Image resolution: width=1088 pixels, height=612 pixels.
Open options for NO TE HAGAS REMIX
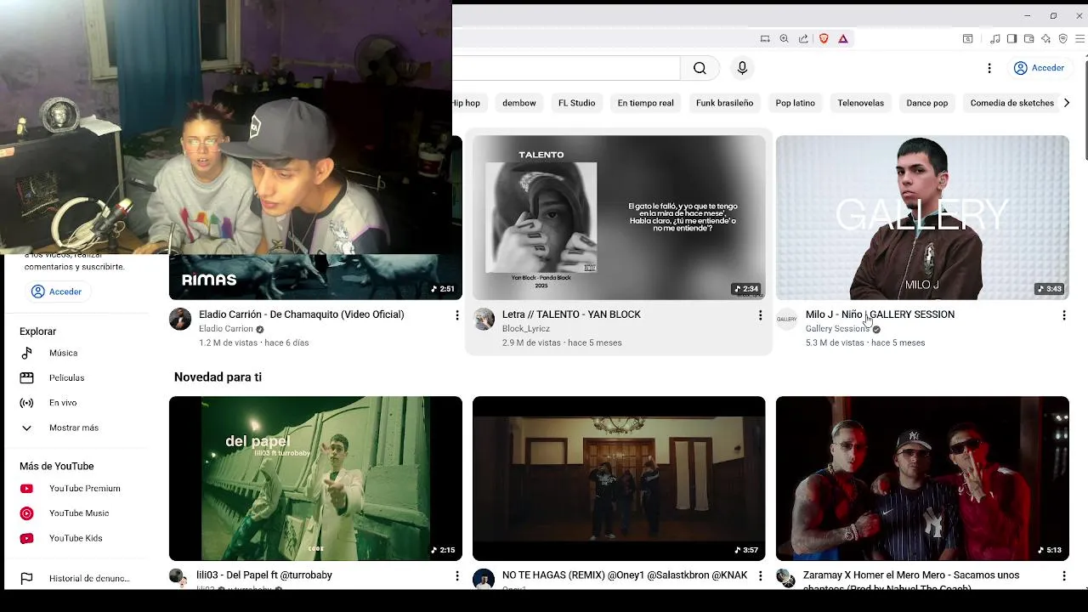tap(760, 576)
